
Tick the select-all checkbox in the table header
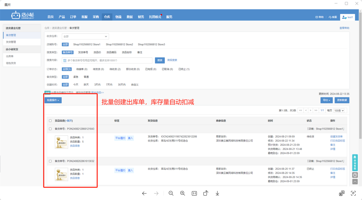50,121
